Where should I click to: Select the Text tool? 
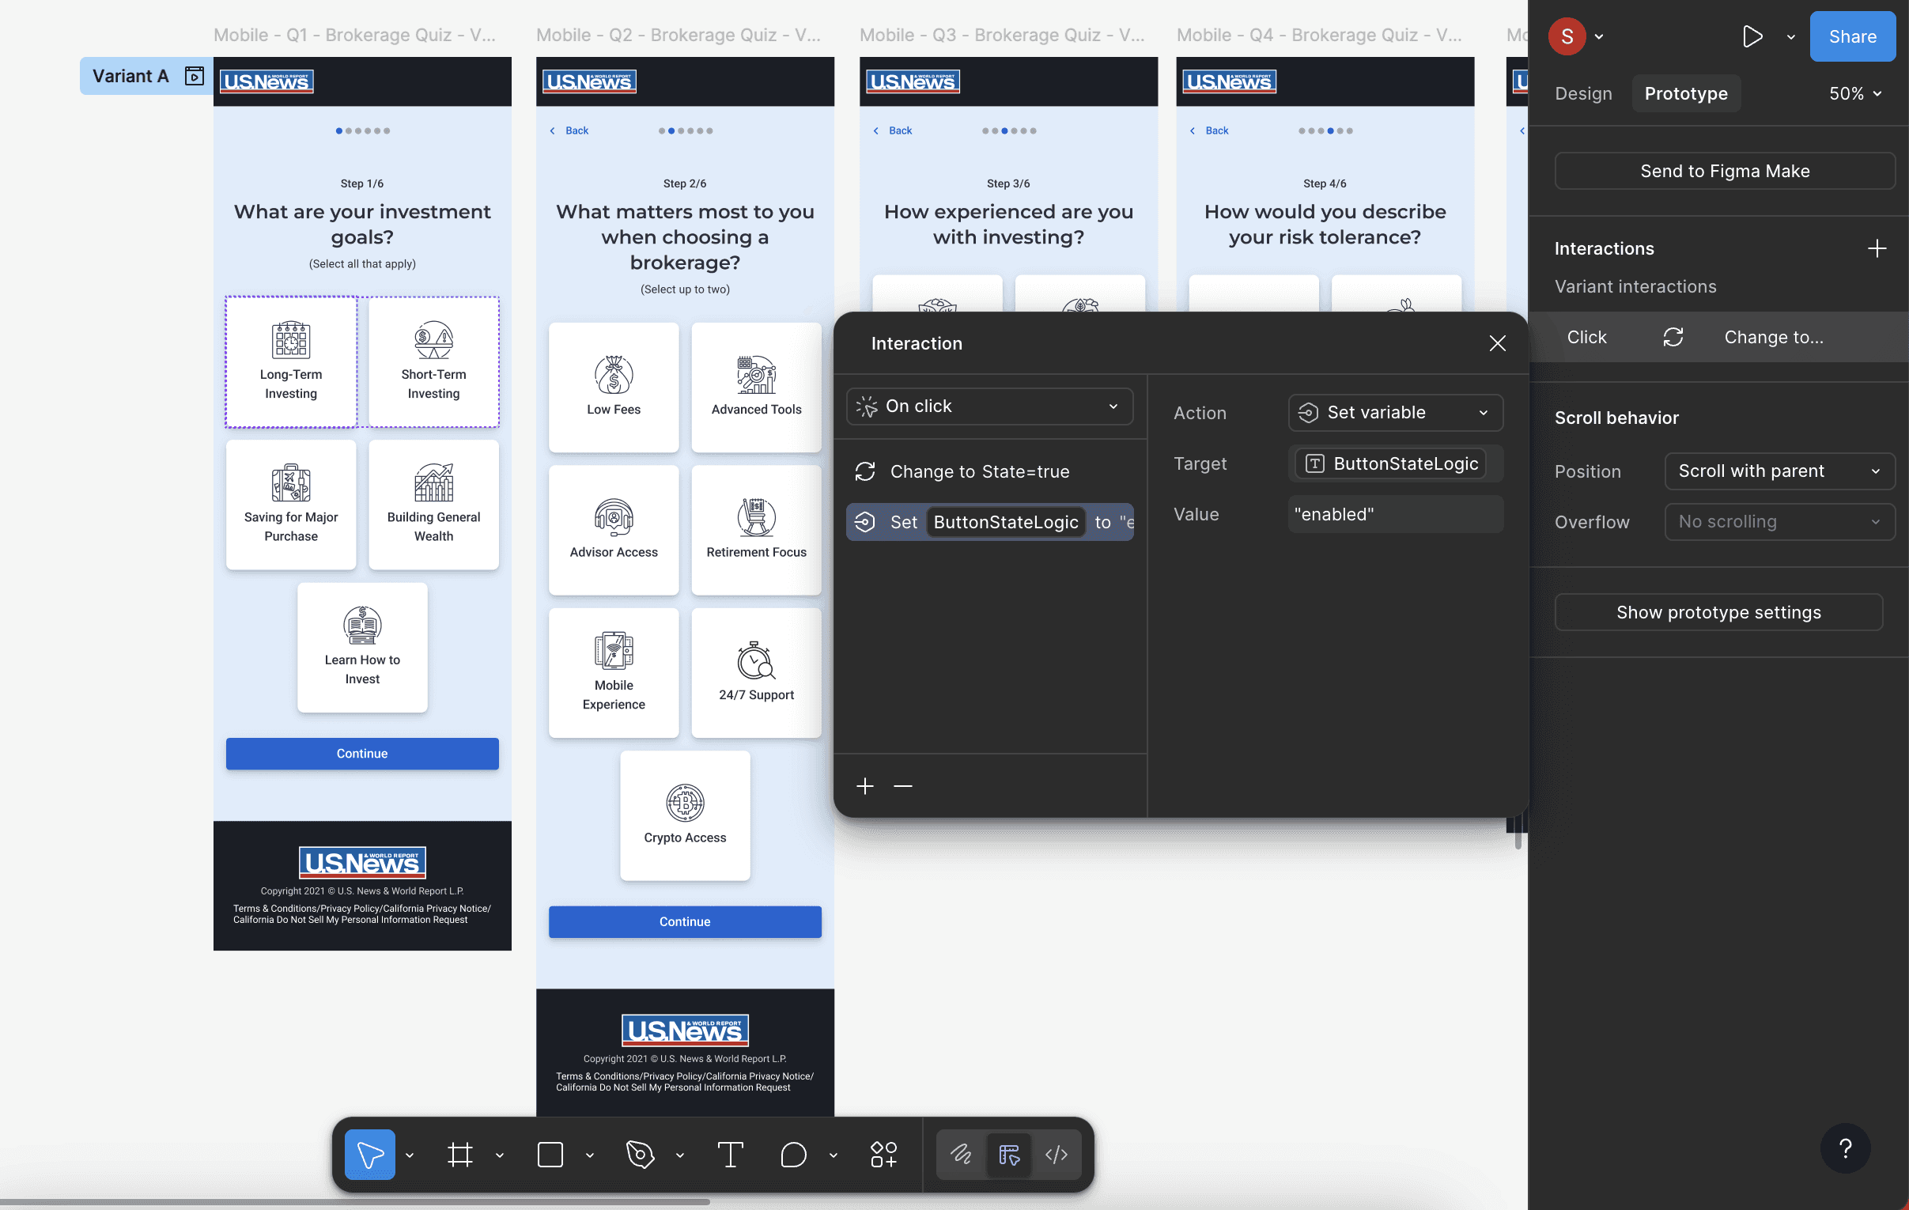pyautogui.click(x=730, y=1154)
